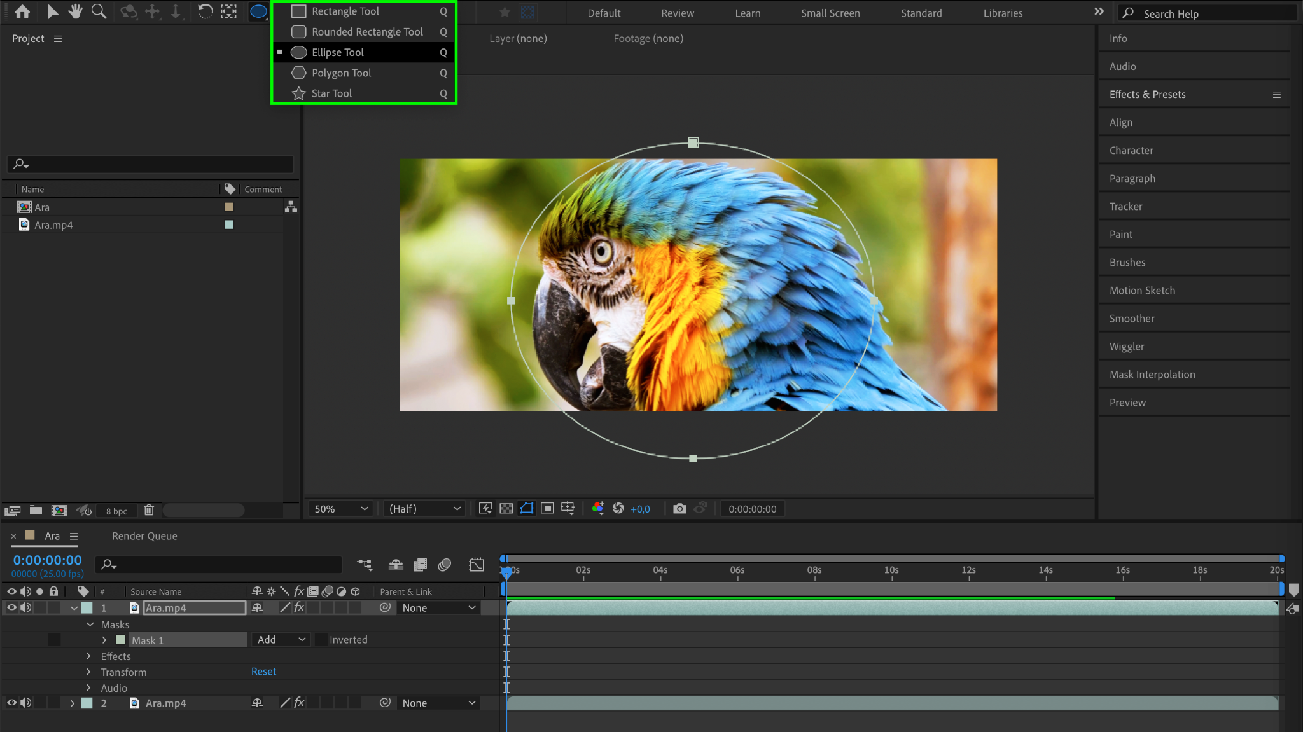Switch to the Render Queue tab

tap(144, 536)
